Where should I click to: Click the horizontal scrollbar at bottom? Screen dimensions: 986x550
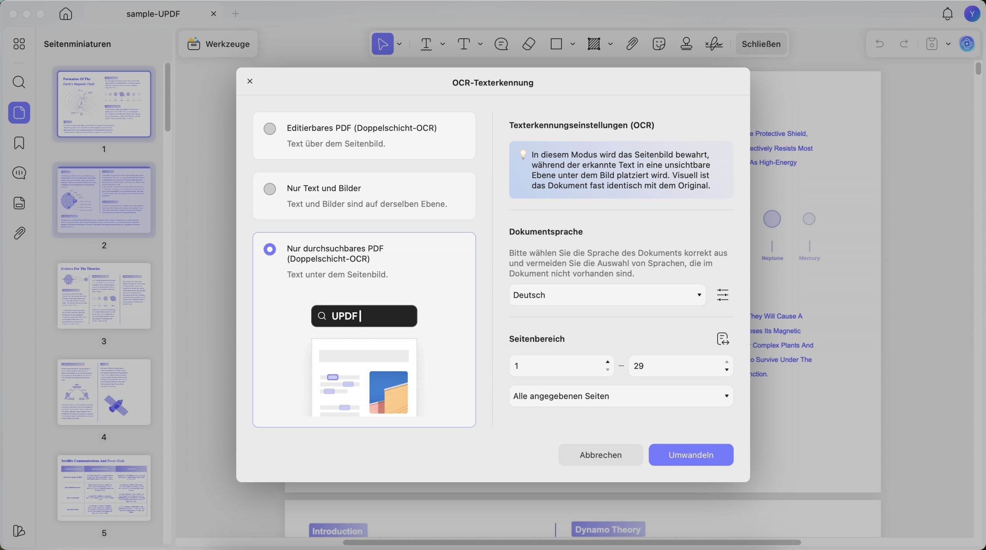click(x=572, y=542)
